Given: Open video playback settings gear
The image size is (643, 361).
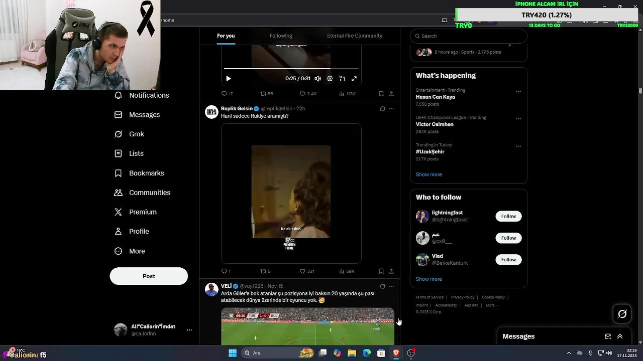Looking at the screenshot, I should pyautogui.click(x=330, y=79).
